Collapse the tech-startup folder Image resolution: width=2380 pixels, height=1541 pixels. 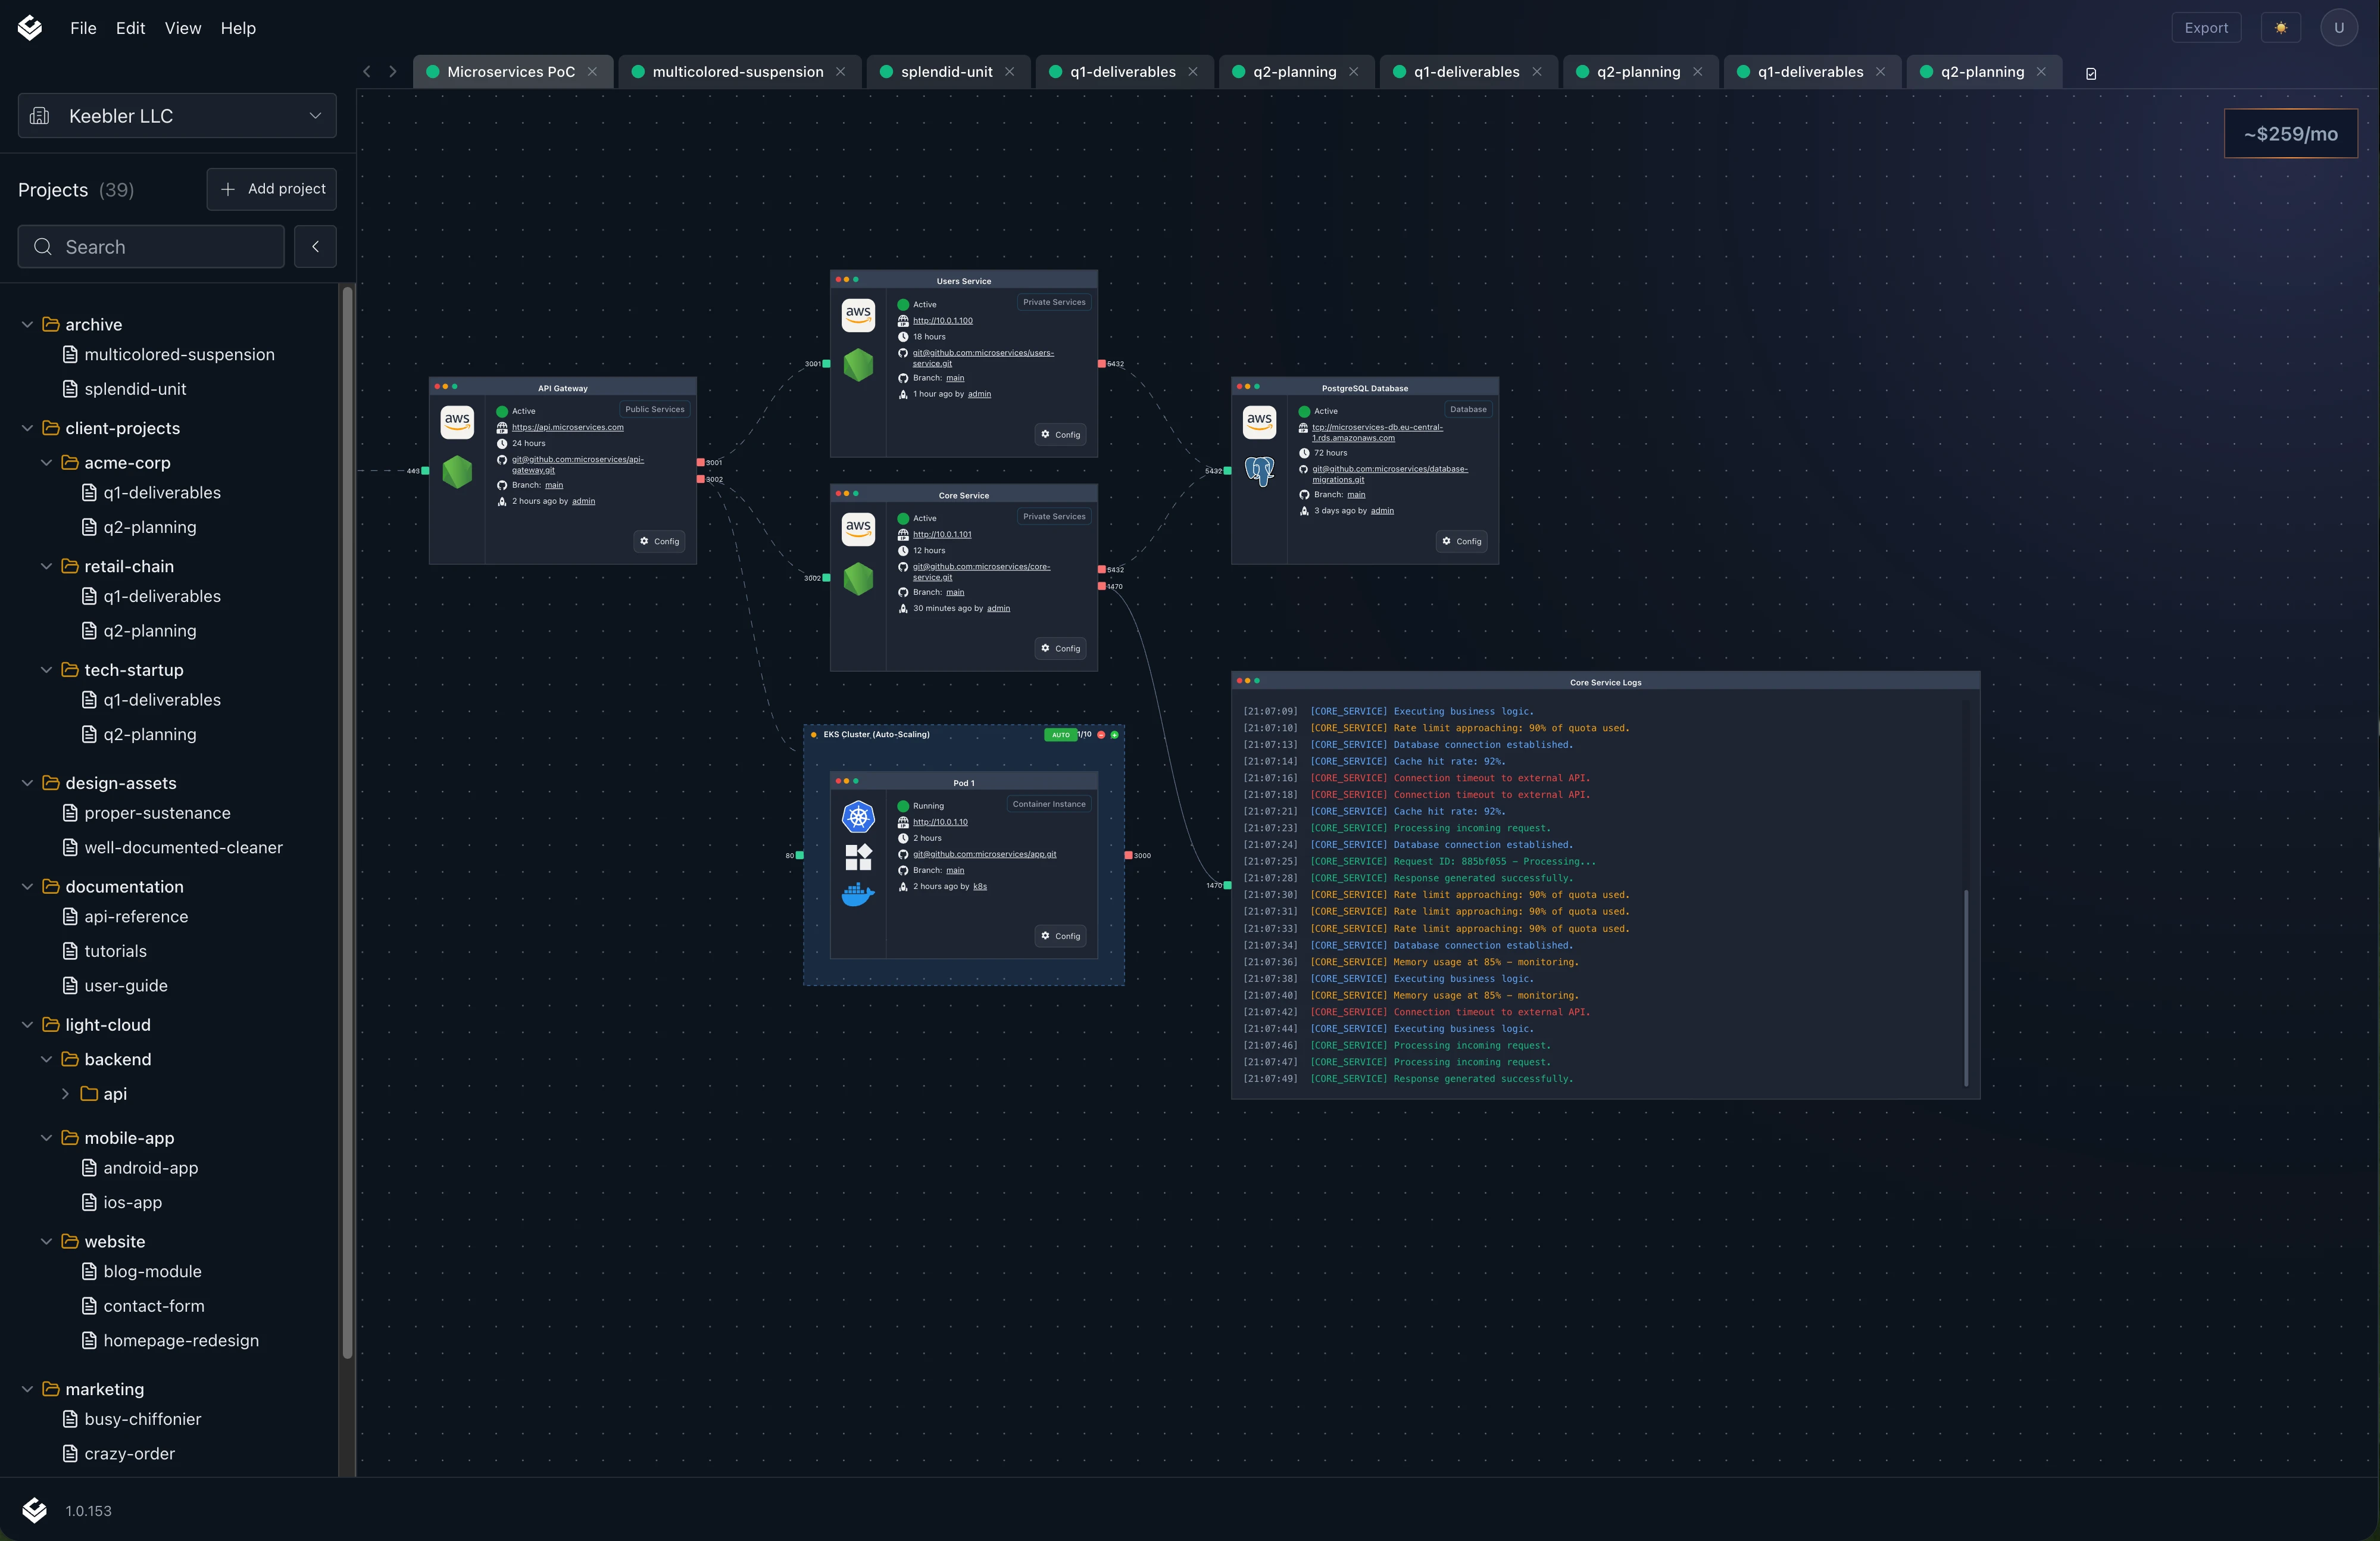(46, 670)
